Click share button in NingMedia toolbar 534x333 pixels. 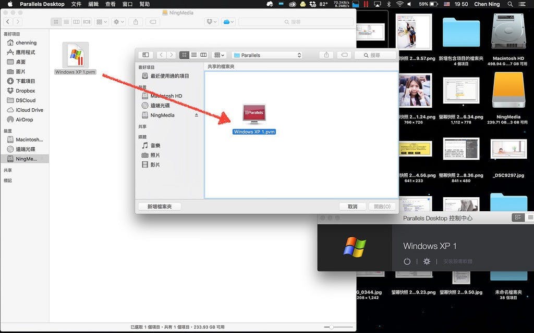(136, 22)
